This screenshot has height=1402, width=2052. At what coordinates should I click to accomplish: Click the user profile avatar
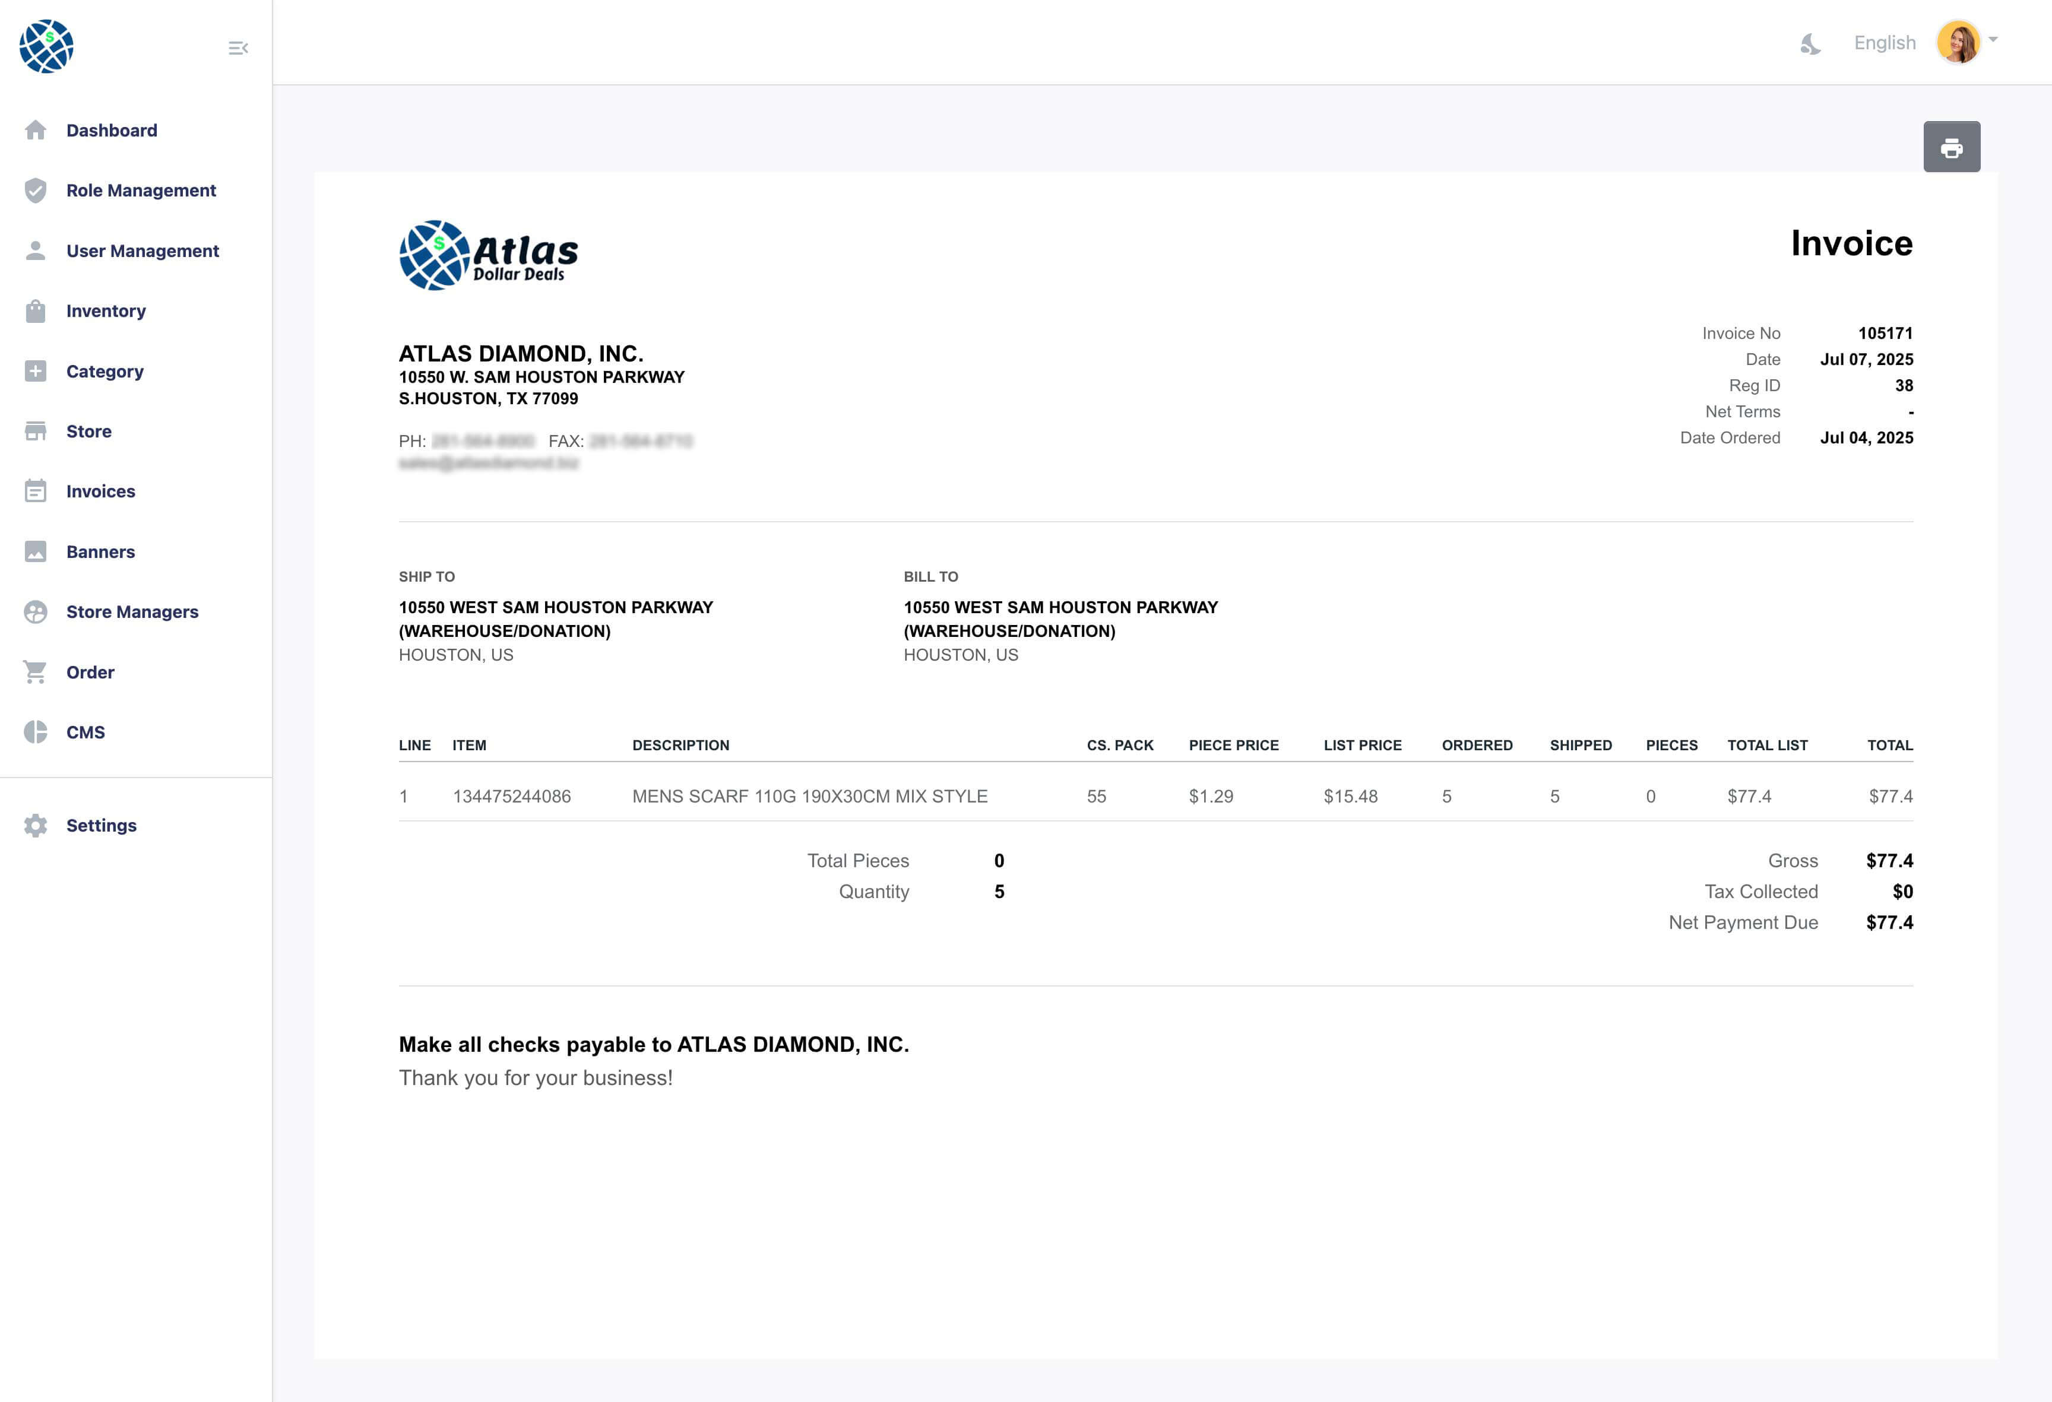click(1958, 42)
